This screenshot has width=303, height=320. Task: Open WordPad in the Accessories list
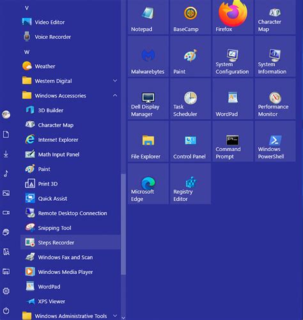pos(70,287)
